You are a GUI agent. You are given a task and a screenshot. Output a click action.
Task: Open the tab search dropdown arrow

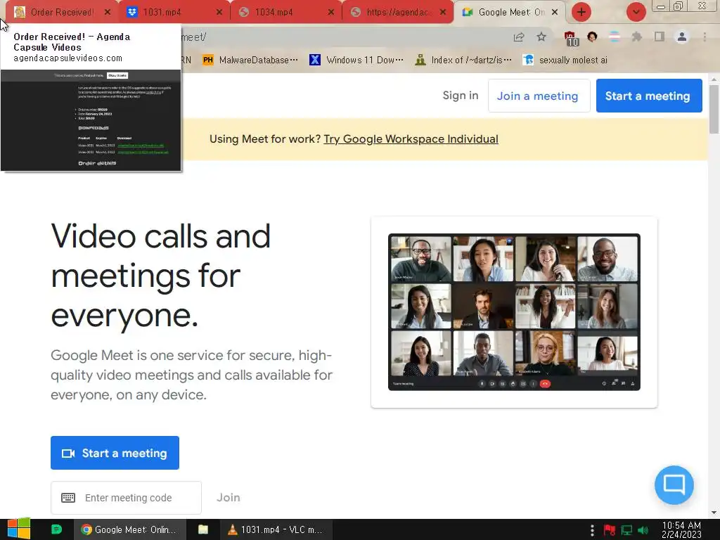coord(636,12)
